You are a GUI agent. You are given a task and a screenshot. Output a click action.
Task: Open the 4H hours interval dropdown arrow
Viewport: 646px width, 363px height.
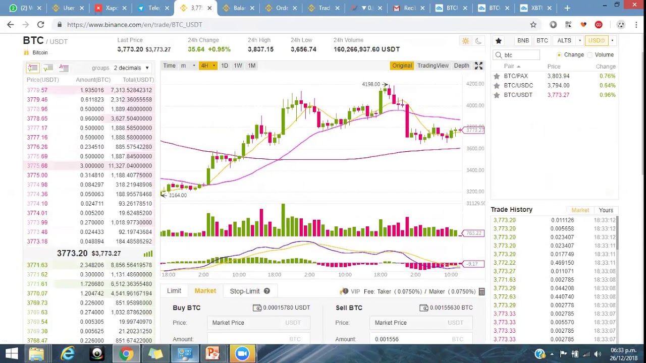214,66
